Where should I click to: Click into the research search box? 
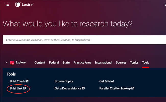(x=84, y=40)
